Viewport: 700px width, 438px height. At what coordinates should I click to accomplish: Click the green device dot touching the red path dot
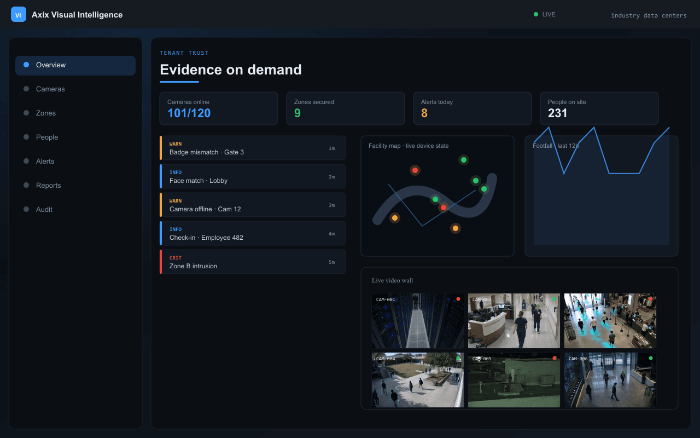point(435,199)
